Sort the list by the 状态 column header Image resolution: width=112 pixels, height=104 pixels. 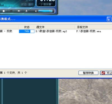(27, 27)
